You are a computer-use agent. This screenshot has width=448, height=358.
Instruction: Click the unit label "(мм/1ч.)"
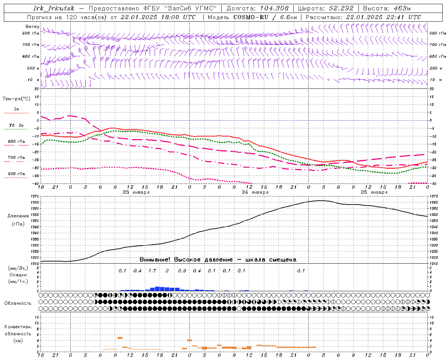18,281
